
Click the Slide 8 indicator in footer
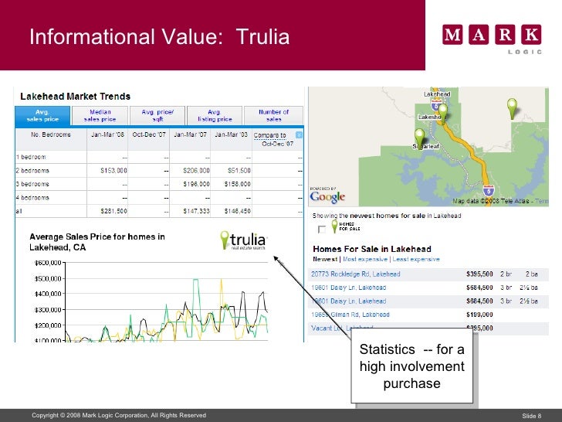[x=532, y=416]
